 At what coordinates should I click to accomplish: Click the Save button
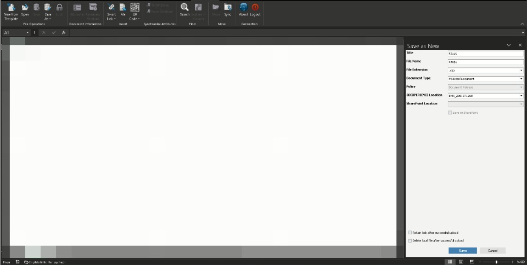tap(462, 251)
